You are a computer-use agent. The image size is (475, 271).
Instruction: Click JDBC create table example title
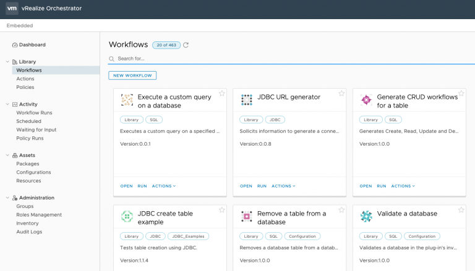(165, 218)
